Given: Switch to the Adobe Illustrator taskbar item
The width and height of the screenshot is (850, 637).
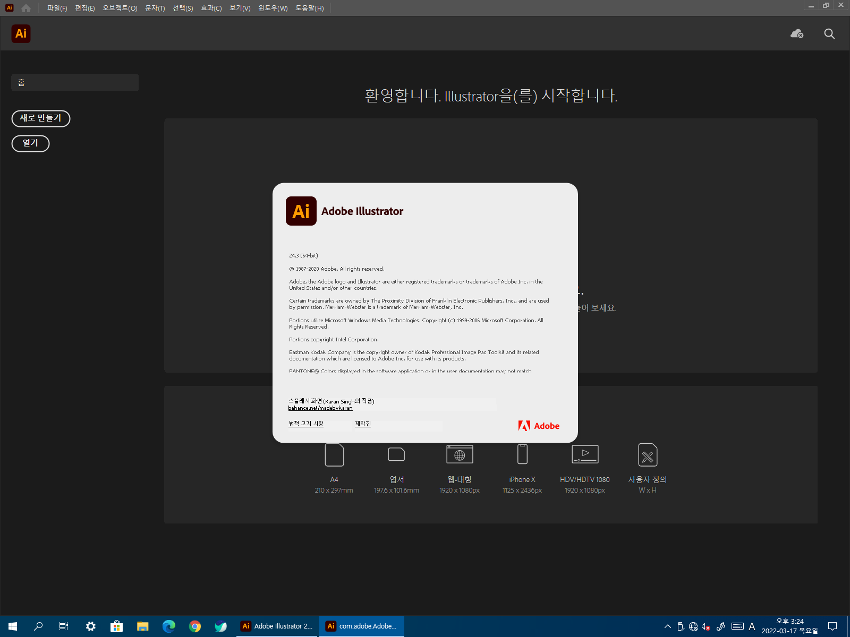Looking at the screenshot, I should [x=277, y=626].
